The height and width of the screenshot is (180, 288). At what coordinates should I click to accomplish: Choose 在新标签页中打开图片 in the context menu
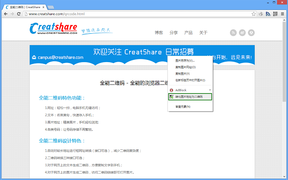(190, 80)
